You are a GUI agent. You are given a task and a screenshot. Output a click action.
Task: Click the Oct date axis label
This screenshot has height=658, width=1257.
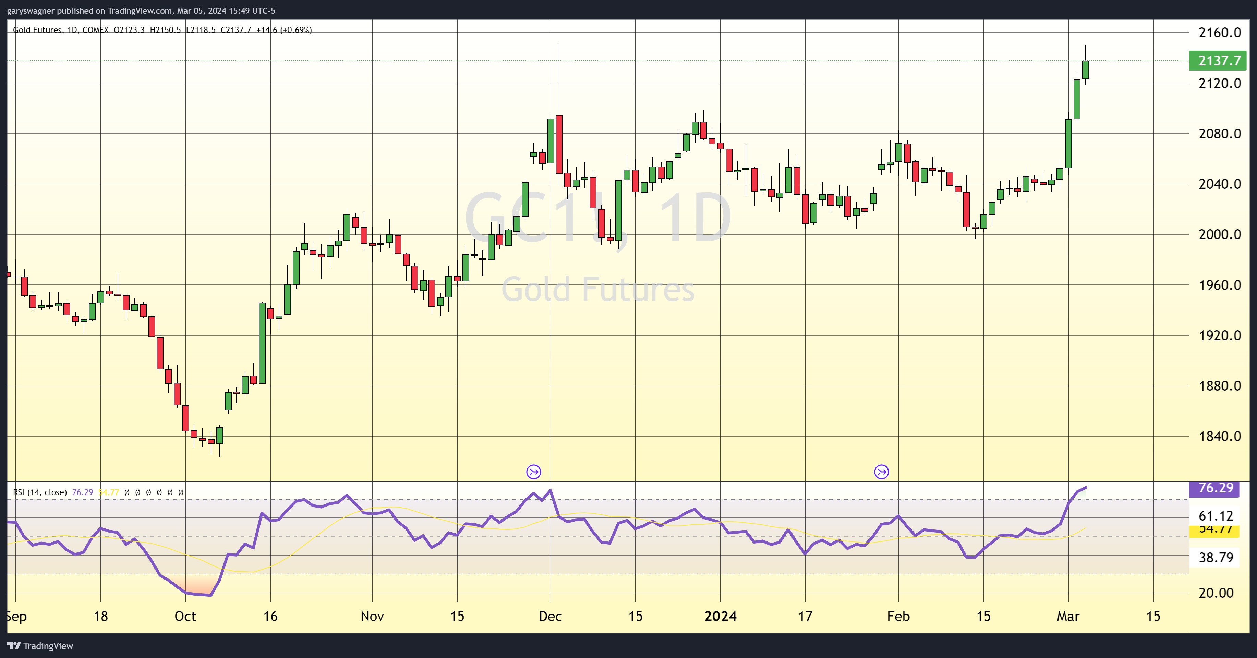[x=185, y=616]
